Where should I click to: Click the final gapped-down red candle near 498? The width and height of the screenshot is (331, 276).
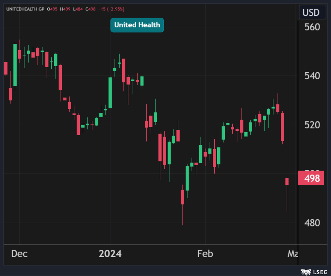[287, 181]
